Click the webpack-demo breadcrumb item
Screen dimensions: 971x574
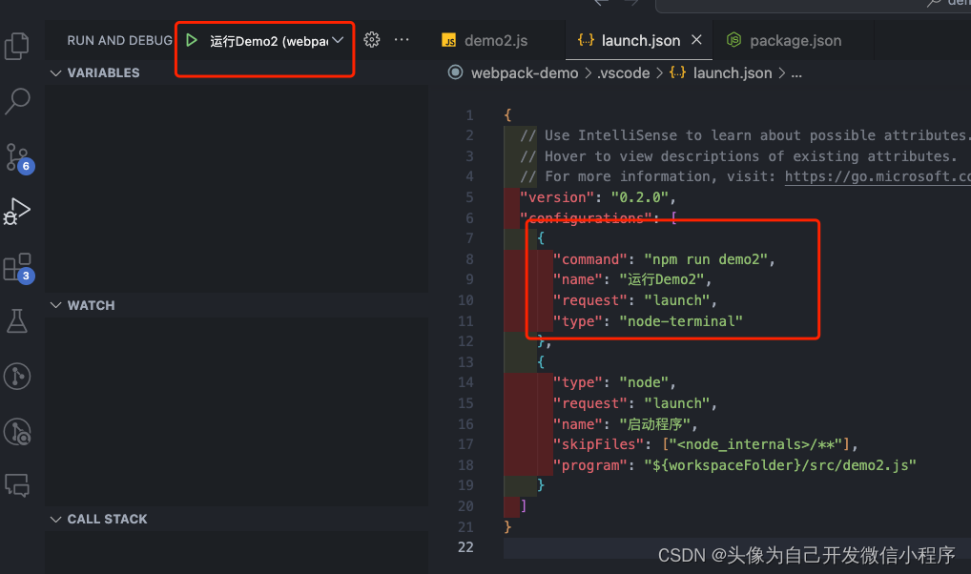[523, 72]
